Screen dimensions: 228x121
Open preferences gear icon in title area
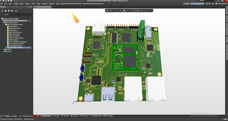coord(210,4)
